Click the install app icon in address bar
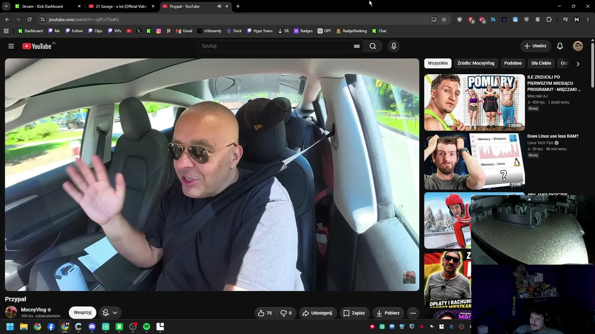 [434, 19]
